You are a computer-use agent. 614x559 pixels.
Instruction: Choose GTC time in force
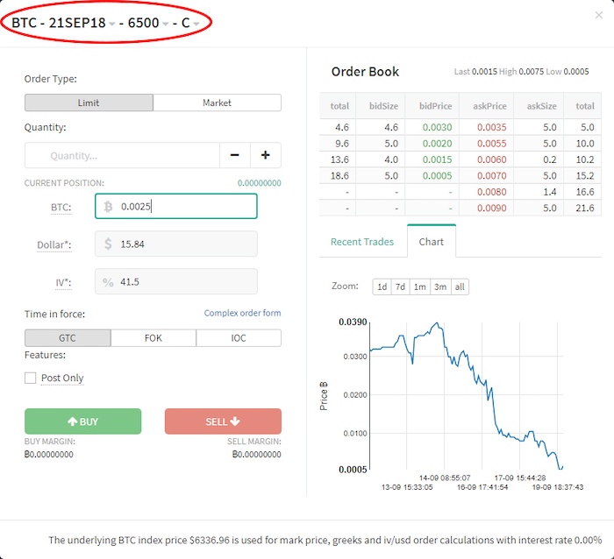pyautogui.click(x=68, y=338)
